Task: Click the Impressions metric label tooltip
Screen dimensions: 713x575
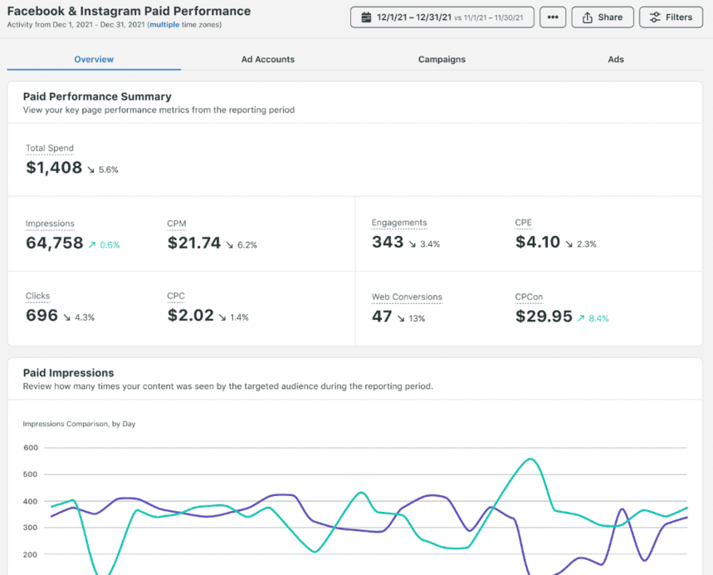Action: pos(50,223)
